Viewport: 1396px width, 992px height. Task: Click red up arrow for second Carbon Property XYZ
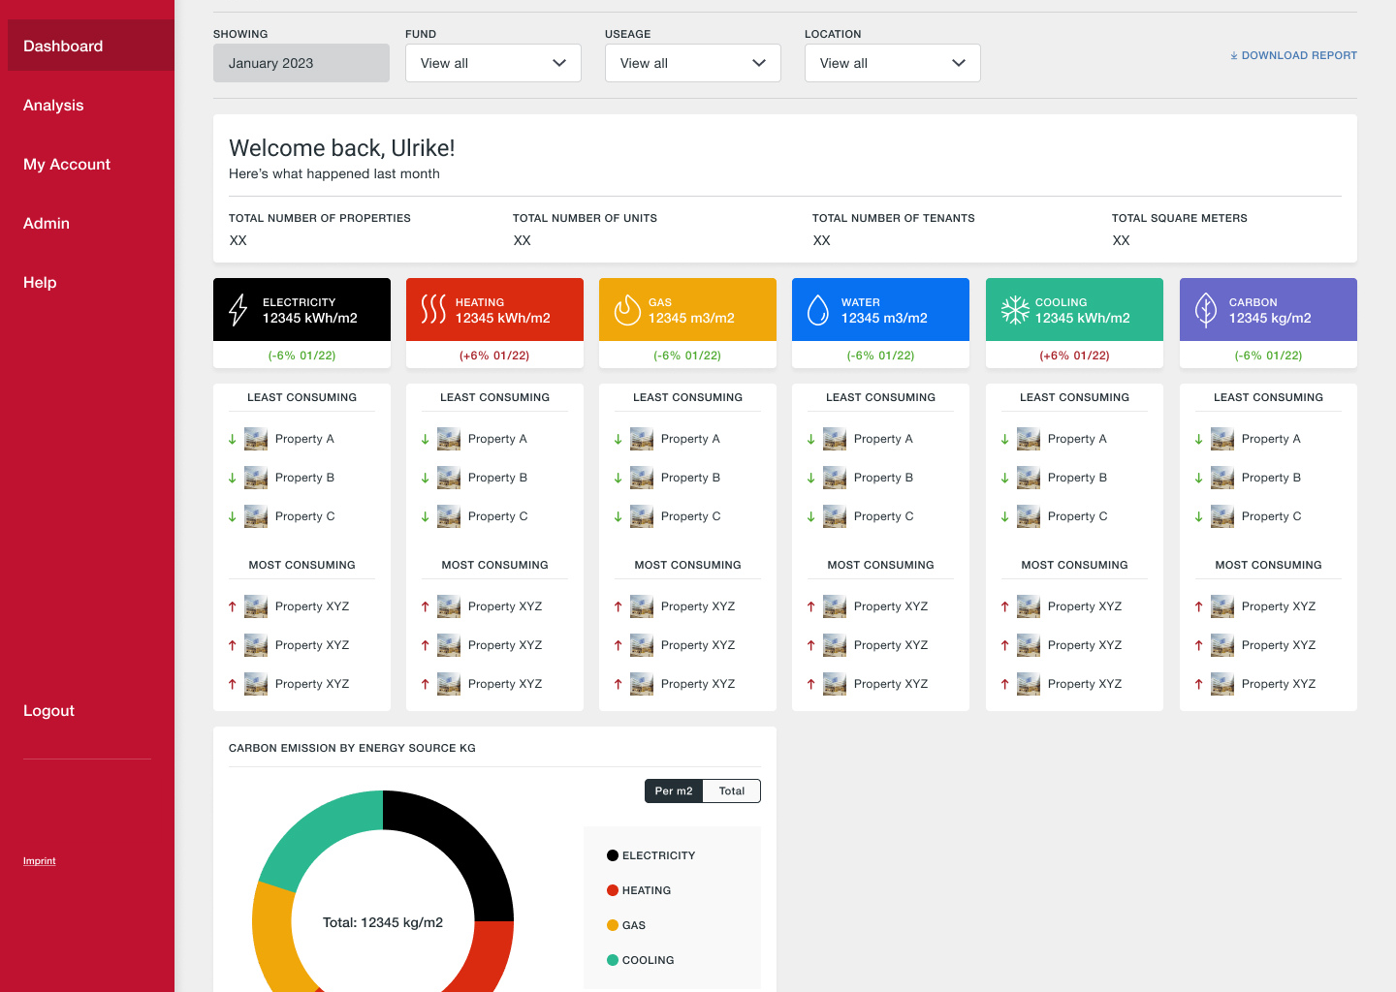click(x=1198, y=645)
